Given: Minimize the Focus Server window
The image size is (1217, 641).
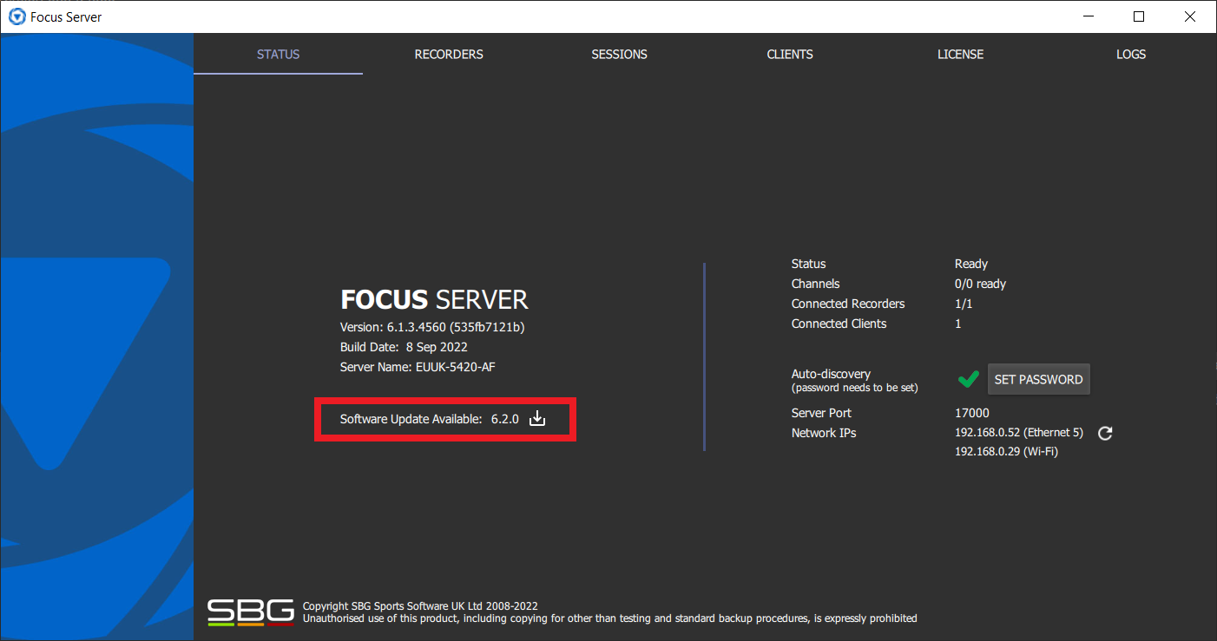Looking at the screenshot, I should (1089, 16).
